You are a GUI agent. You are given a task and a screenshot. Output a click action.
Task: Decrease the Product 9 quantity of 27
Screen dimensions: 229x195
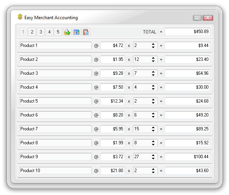(x=153, y=159)
